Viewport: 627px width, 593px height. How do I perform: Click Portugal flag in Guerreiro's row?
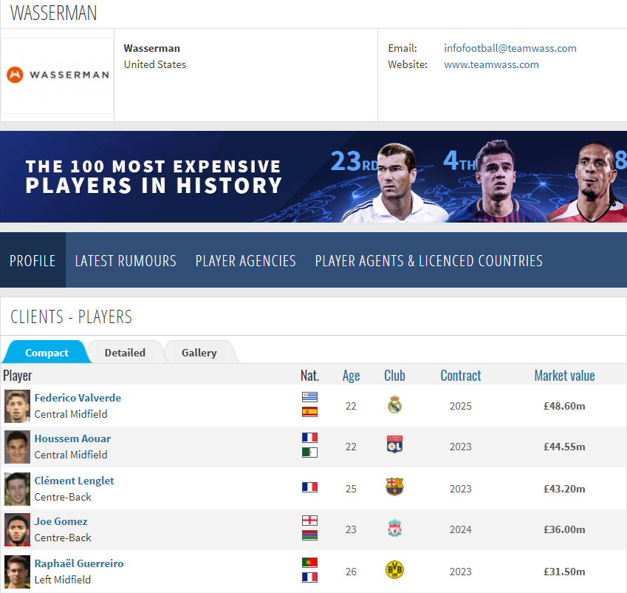(309, 563)
